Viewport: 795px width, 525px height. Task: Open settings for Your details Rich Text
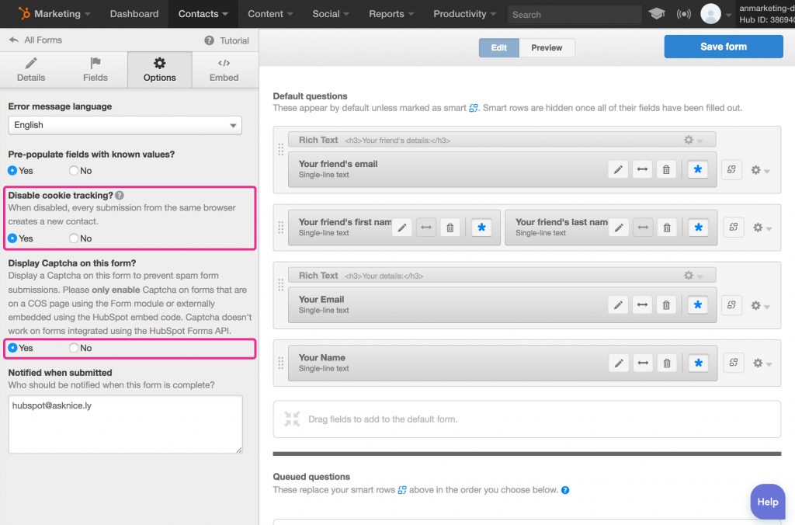pos(693,276)
